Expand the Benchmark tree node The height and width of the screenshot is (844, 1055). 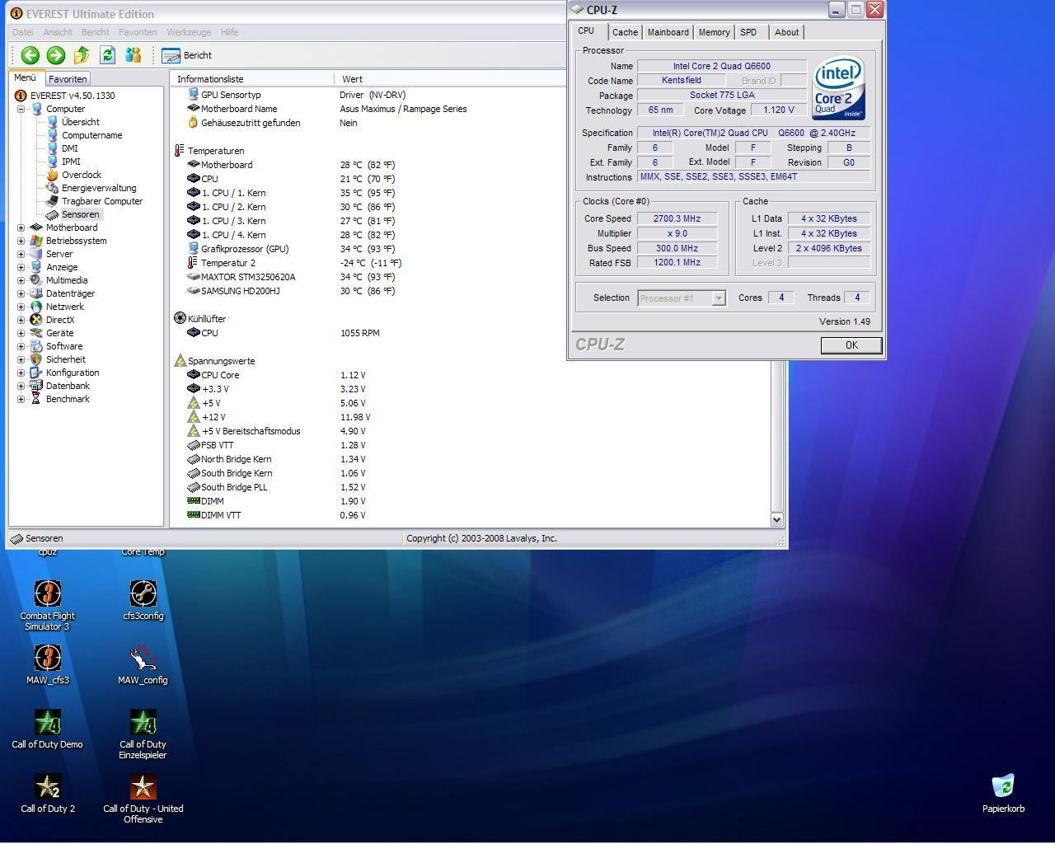(21, 399)
